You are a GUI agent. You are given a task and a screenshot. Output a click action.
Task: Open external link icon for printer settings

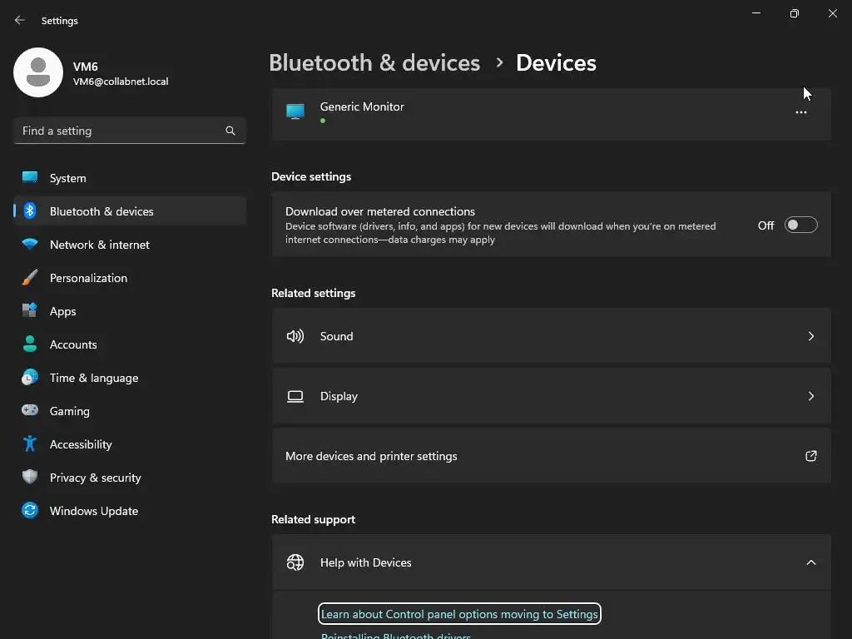[810, 456]
